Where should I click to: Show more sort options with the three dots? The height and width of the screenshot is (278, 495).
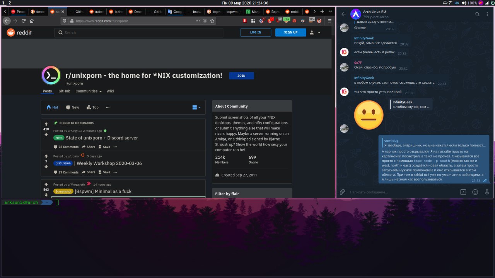click(x=108, y=107)
